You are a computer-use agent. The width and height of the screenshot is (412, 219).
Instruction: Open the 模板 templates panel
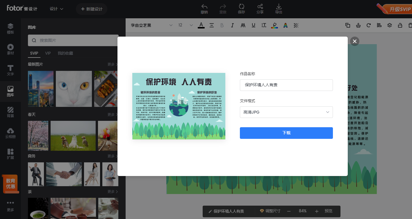pyautogui.click(x=10, y=29)
